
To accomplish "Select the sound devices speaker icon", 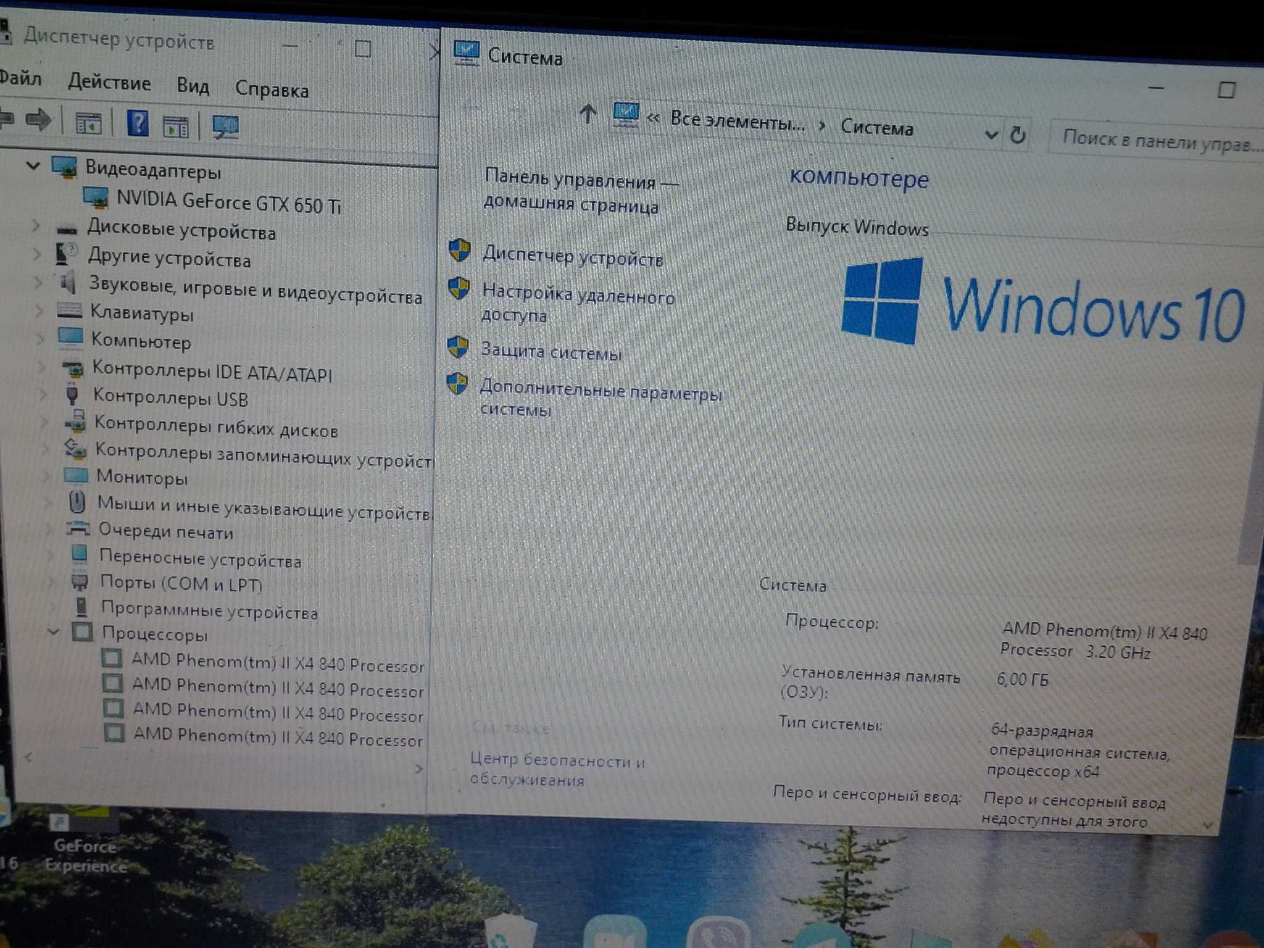I will [x=67, y=282].
